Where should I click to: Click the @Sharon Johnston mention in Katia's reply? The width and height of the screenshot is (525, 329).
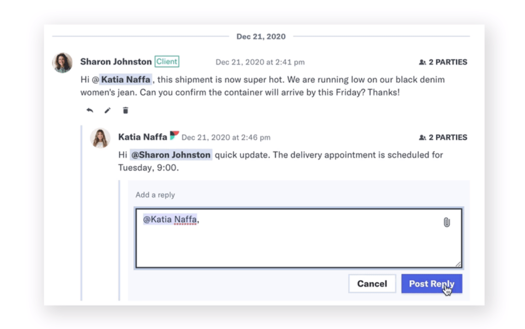point(171,155)
